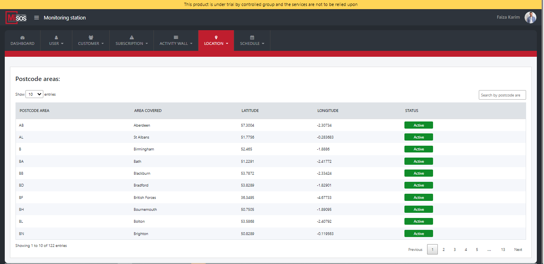Click the Customer group icon
This screenshot has width=544, height=264.
coord(91,38)
